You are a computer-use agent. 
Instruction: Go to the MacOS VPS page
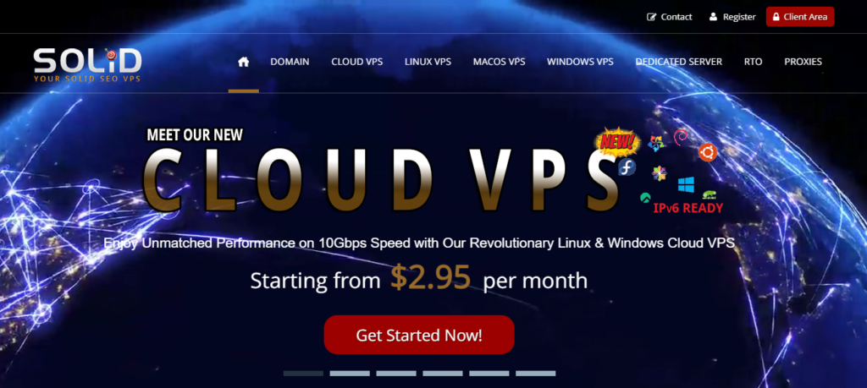499,62
